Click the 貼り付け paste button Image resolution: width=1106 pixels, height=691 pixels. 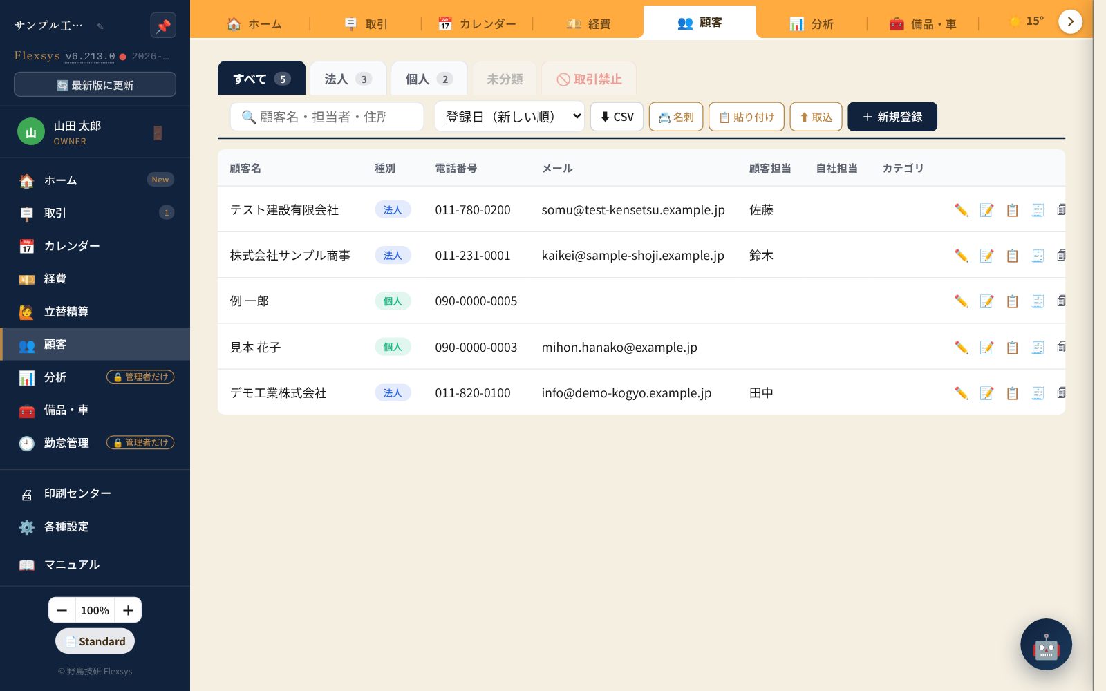pos(747,117)
